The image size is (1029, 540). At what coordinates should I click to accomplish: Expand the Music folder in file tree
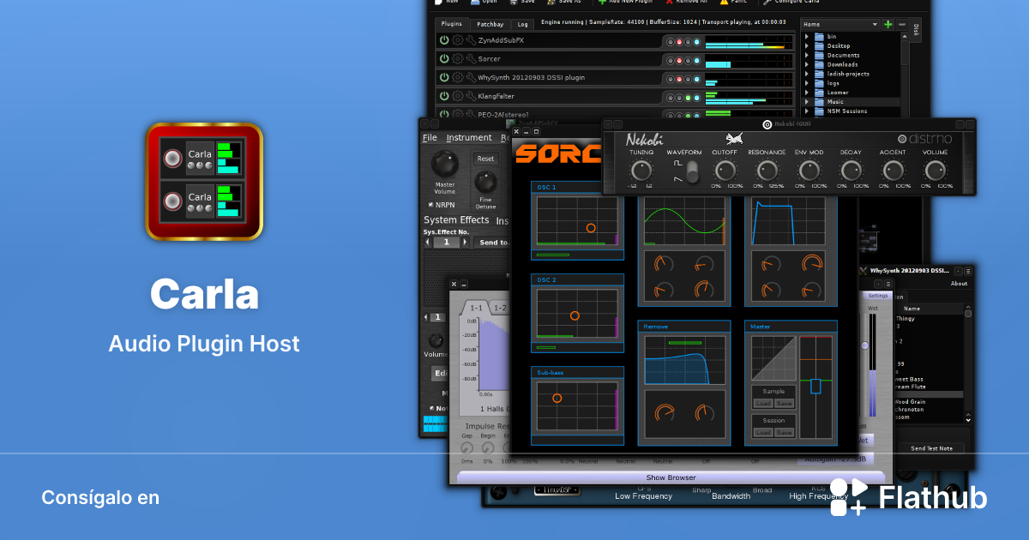[807, 102]
